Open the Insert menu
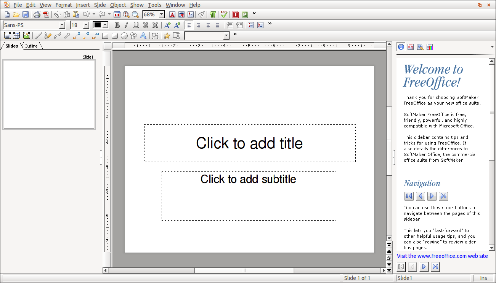 (x=83, y=5)
